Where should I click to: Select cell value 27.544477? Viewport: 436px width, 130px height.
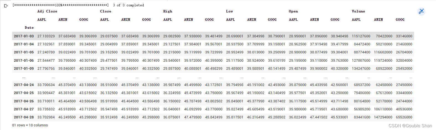[46, 60]
